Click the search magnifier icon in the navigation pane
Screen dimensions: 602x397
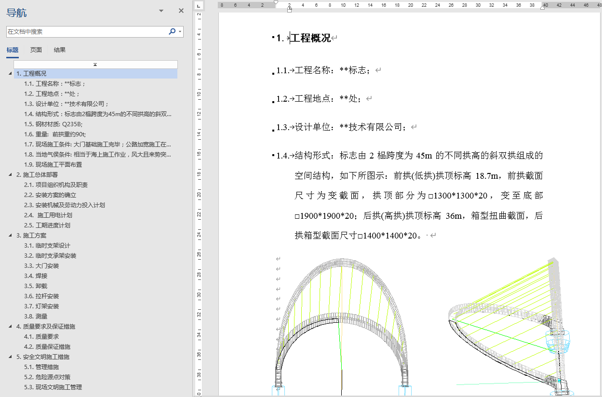coord(171,30)
